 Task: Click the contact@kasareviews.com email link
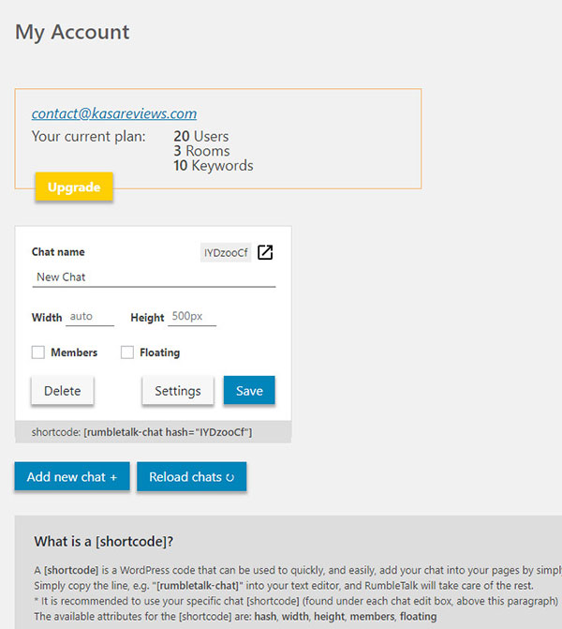(x=114, y=113)
